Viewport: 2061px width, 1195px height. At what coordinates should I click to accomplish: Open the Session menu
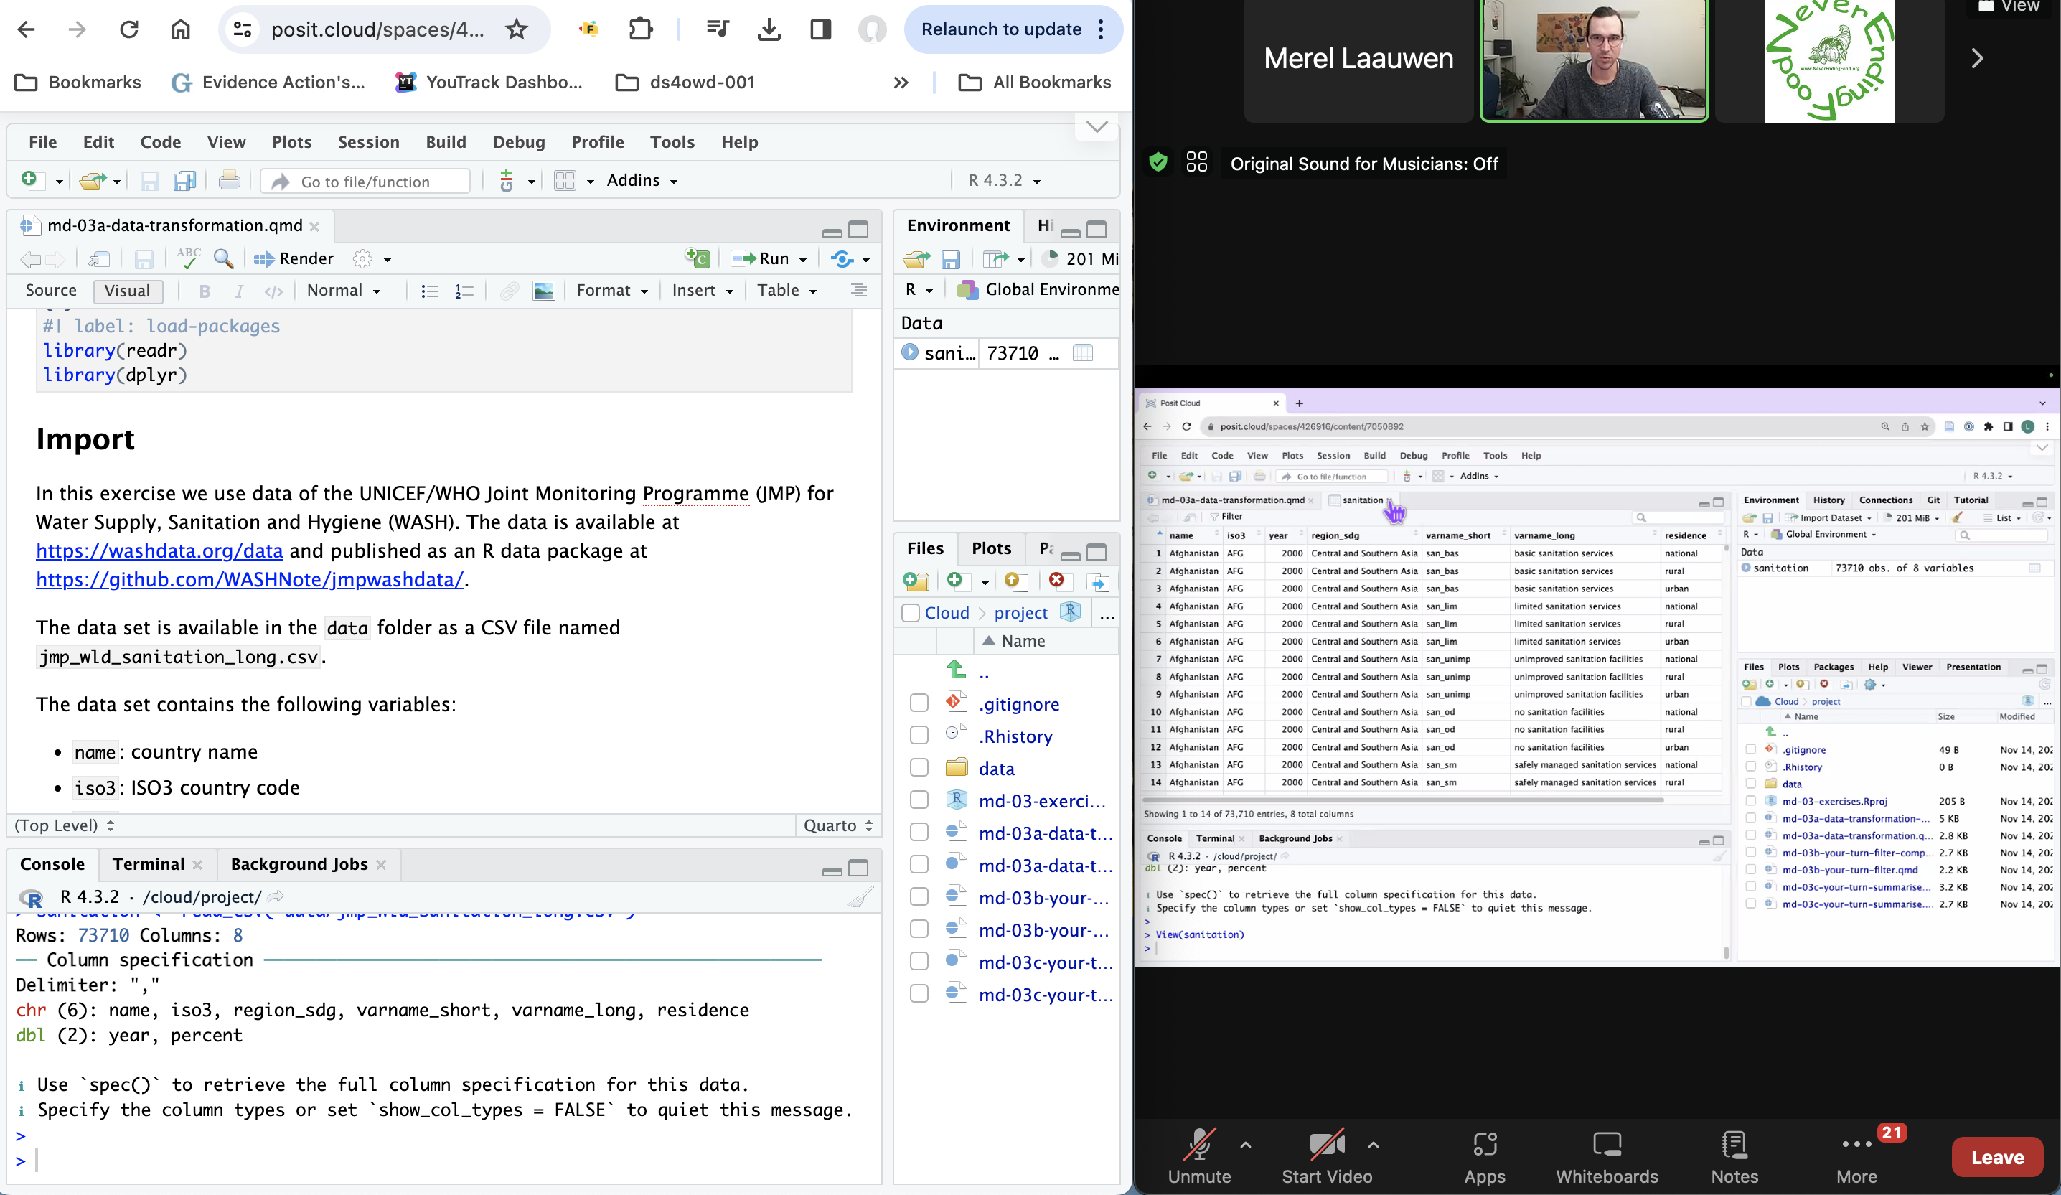(369, 142)
